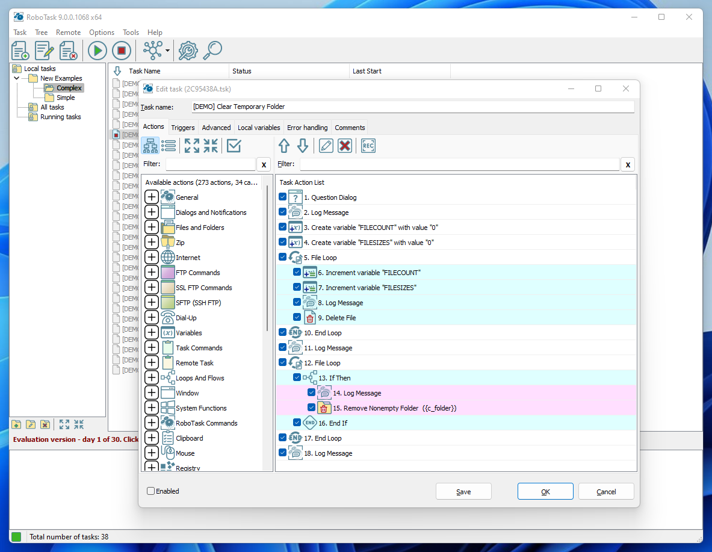This screenshot has width=712, height=552.
Task: Run the selected task with green play button
Action: click(97, 51)
